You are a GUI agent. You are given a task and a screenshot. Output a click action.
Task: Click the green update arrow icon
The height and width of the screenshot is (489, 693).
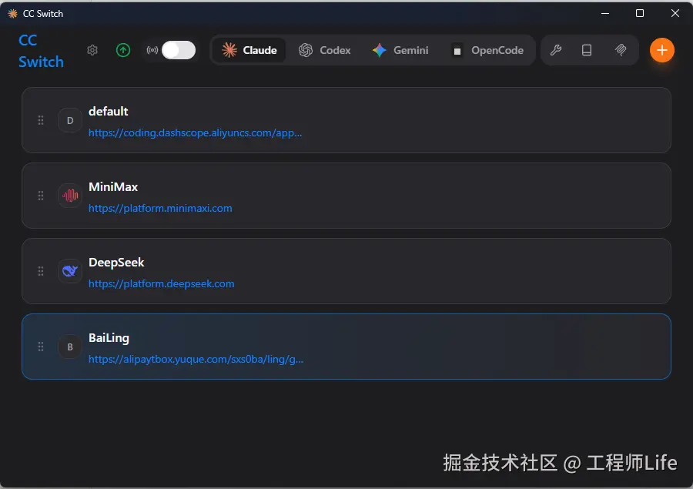pos(123,50)
